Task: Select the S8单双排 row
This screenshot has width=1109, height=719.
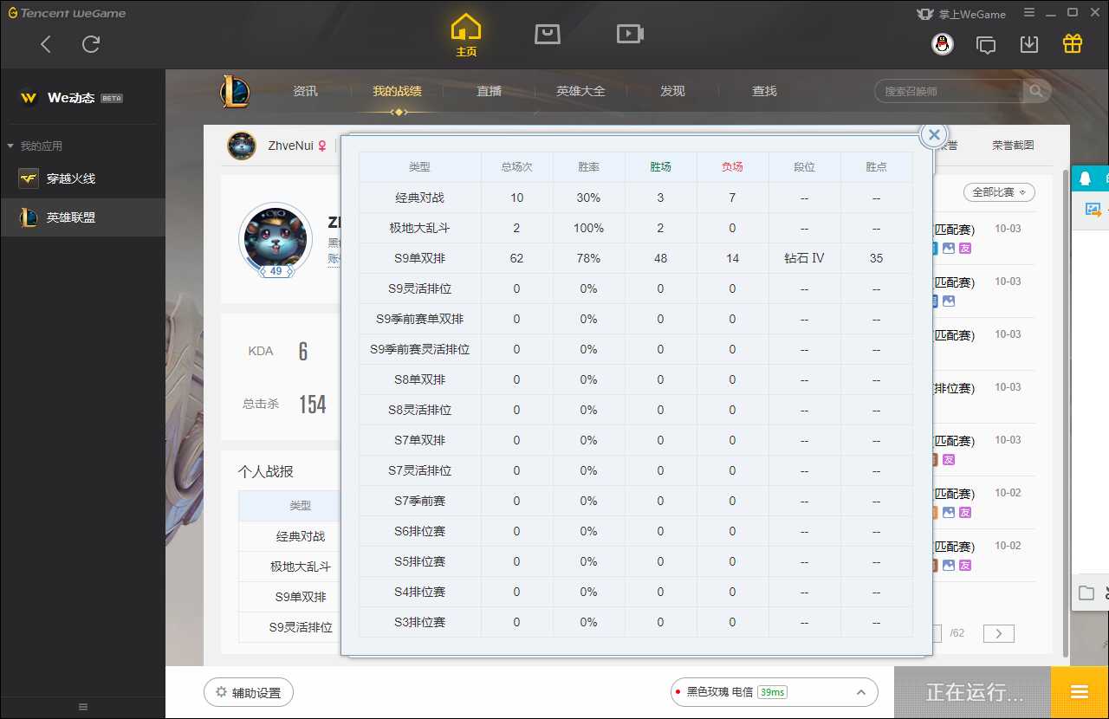Action: [x=636, y=379]
